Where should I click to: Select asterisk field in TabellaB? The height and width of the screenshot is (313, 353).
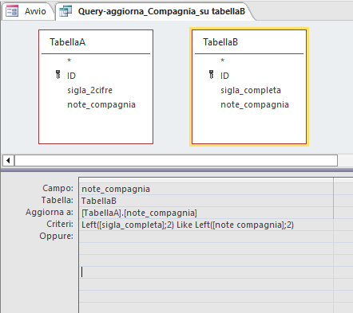click(223, 61)
